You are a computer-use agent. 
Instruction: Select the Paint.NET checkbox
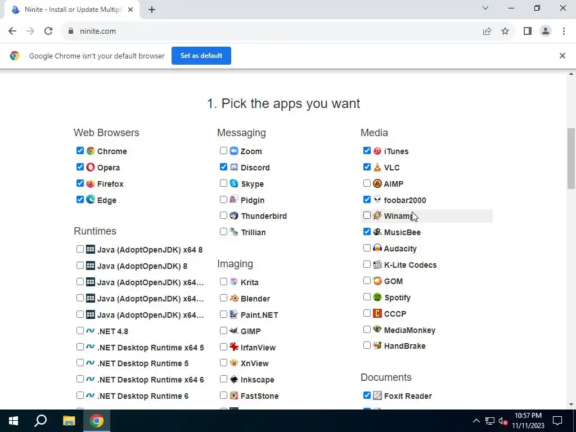pyautogui.click(x=223, y=314)
